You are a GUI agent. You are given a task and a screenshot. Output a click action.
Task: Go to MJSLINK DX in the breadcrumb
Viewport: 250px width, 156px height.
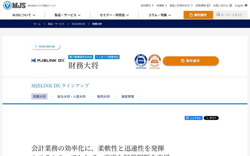click(x=78, y=24)
